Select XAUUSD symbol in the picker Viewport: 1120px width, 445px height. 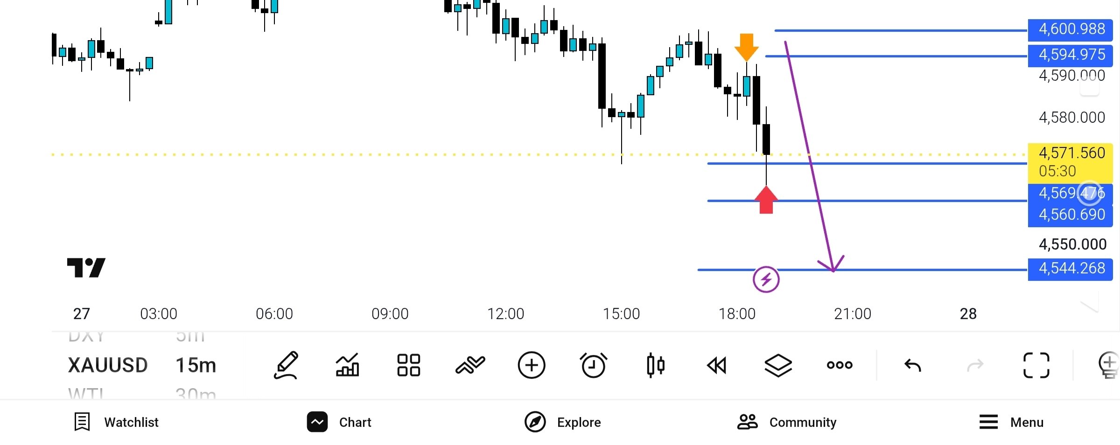point(108,365)
